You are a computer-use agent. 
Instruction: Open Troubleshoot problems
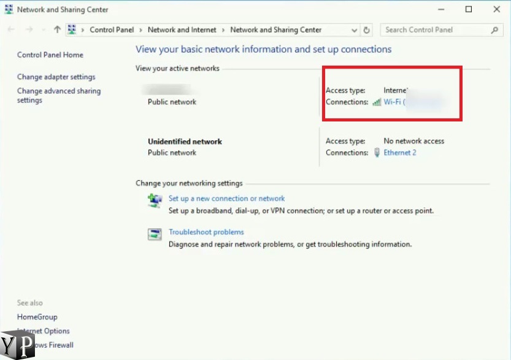click(206, 232)
